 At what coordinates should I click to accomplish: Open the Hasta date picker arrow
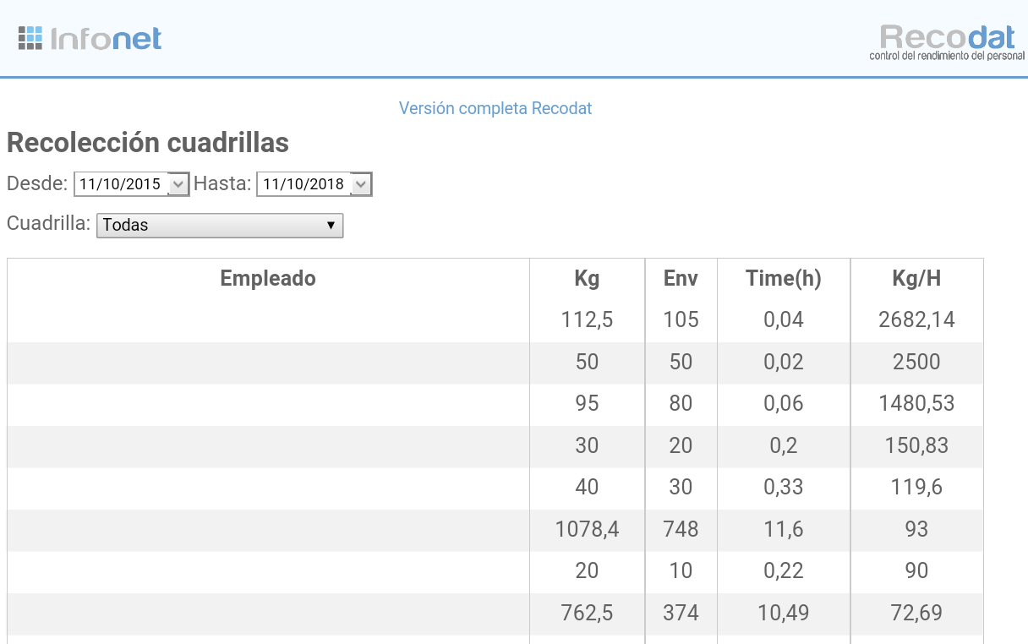pos(360,184)
